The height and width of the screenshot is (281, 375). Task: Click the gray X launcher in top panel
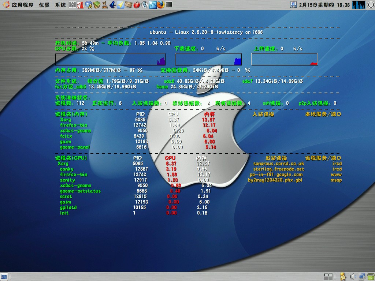point(73,4)
